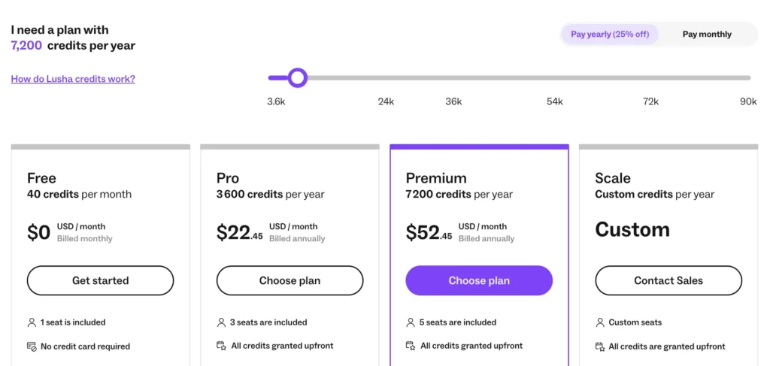
Task: Click the credits icon in the Premium plan
Action: point(411,346)
